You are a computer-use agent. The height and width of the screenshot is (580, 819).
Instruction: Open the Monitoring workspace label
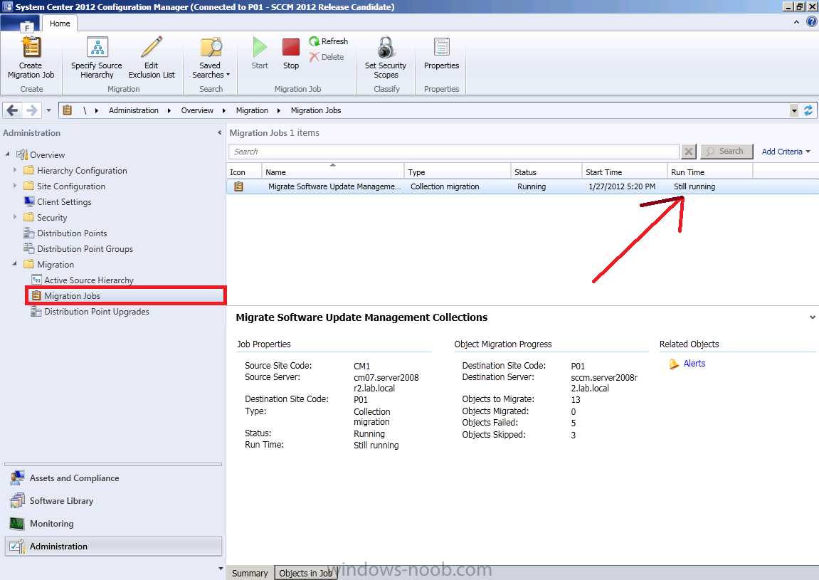[52, 524]
